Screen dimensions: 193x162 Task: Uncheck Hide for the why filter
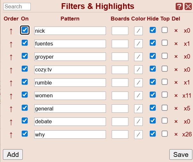pos(153,134)
